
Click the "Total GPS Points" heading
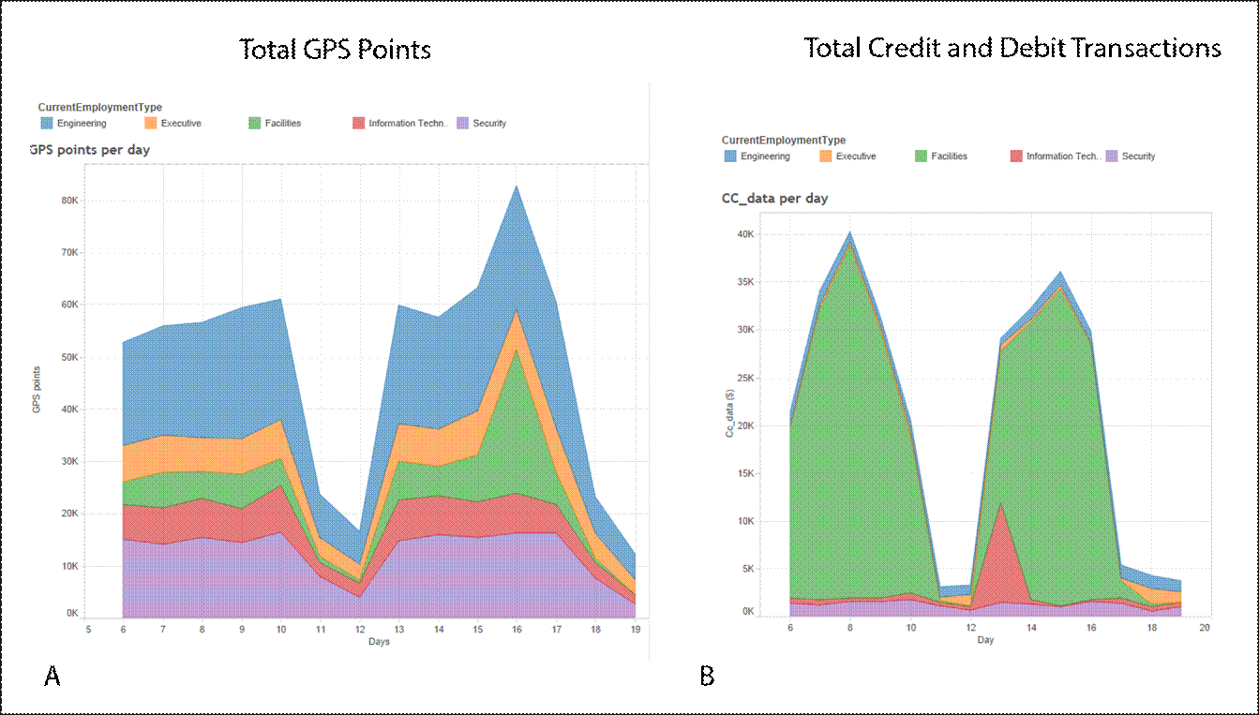coord(336,49)
